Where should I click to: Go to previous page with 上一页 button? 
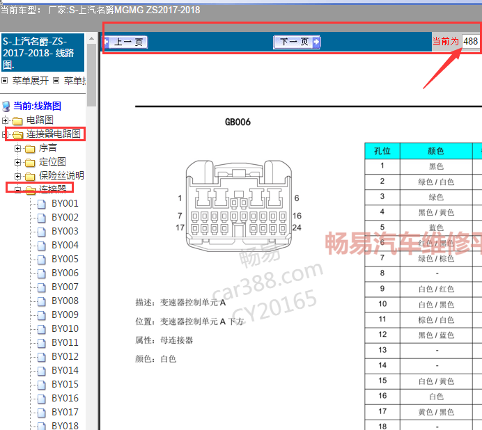tap(126, 42)
